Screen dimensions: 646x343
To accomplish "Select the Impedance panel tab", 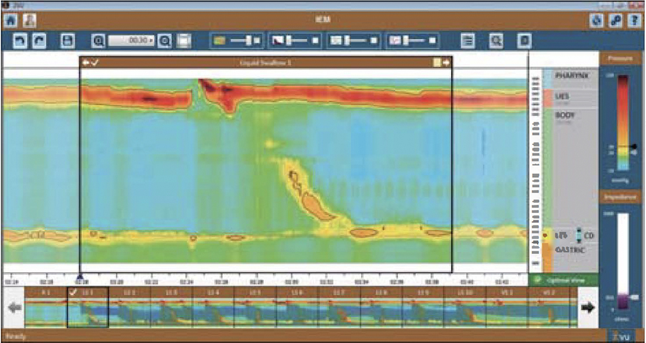I will (x=621, y=196).
